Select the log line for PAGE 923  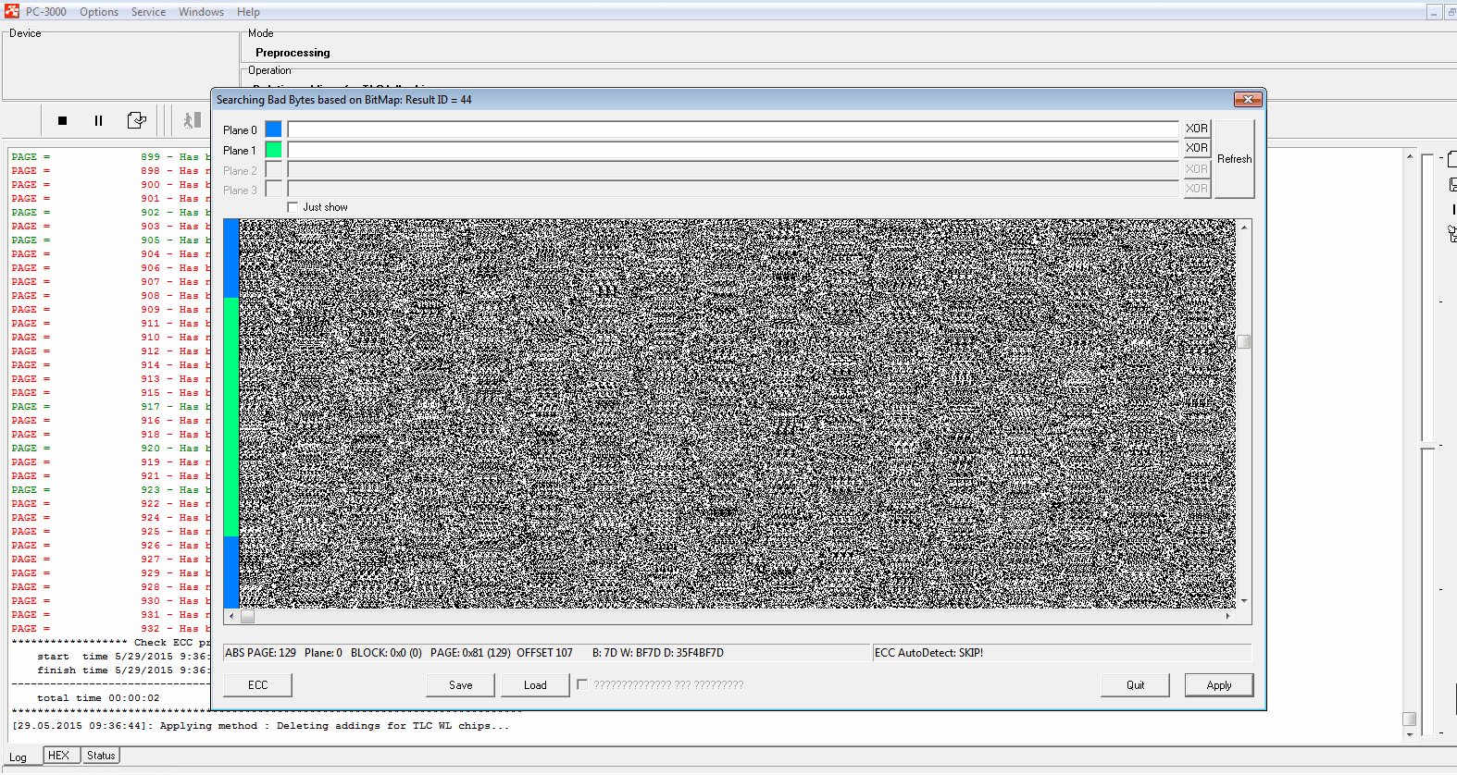[111, 490]
